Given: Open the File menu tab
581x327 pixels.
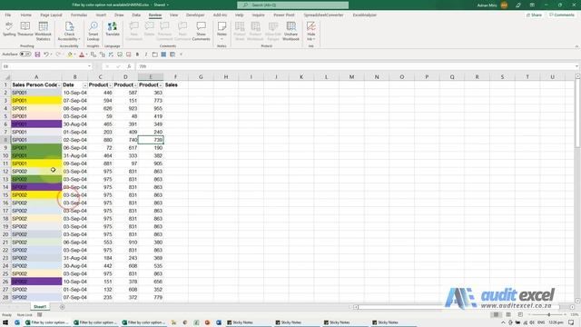Looking at the screenshot, I should 8,15.
